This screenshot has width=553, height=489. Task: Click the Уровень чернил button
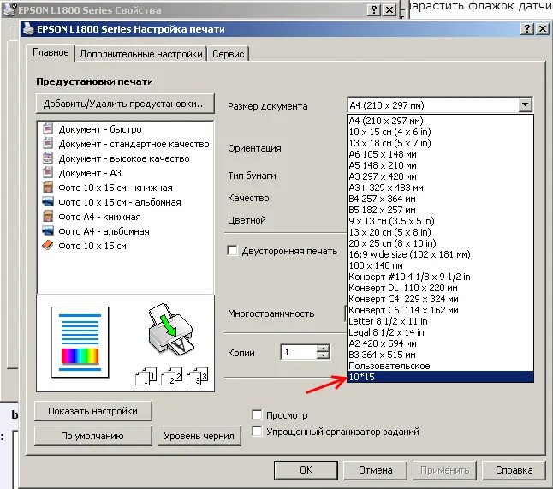coord(199,436)
